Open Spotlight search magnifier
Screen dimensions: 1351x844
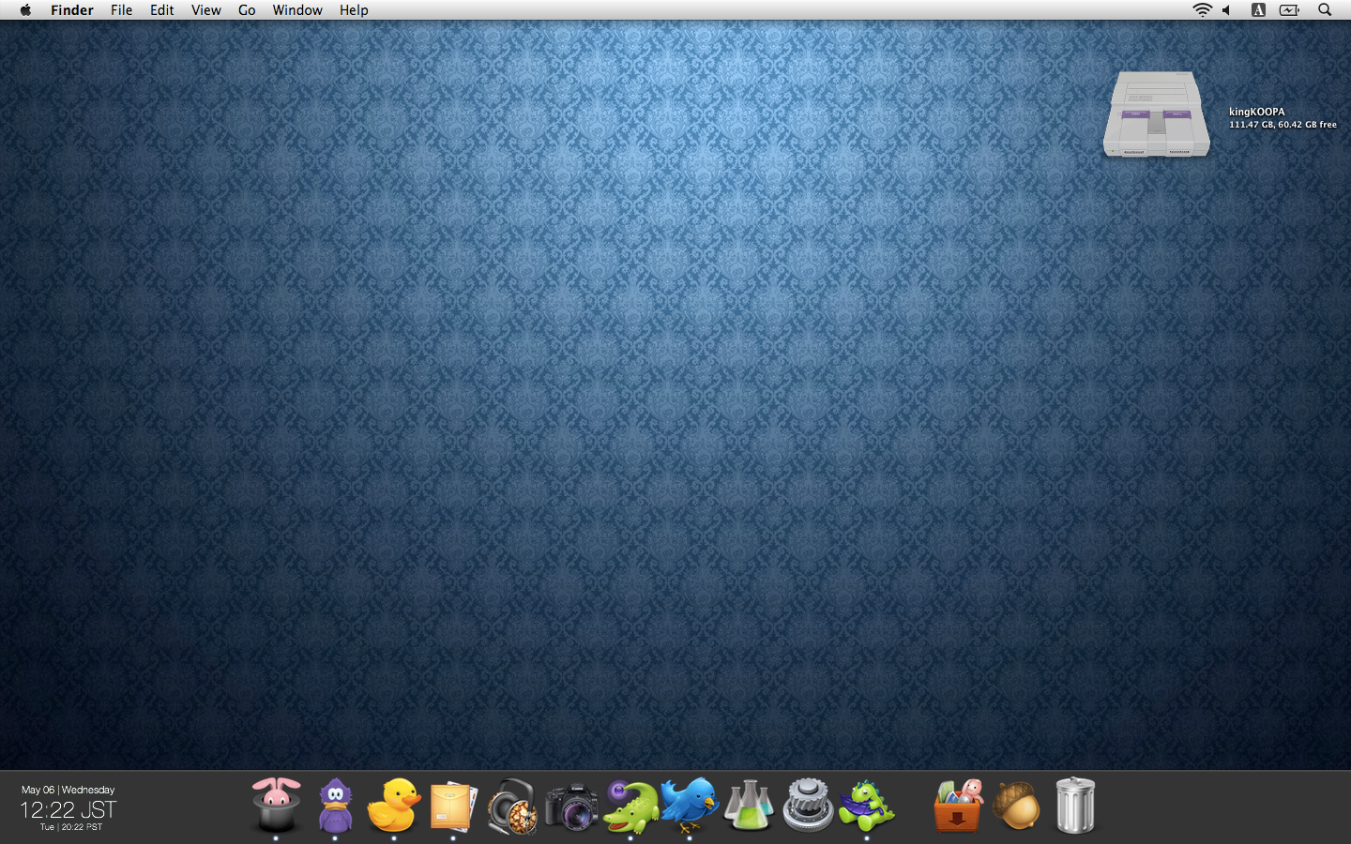[1325, 10]
